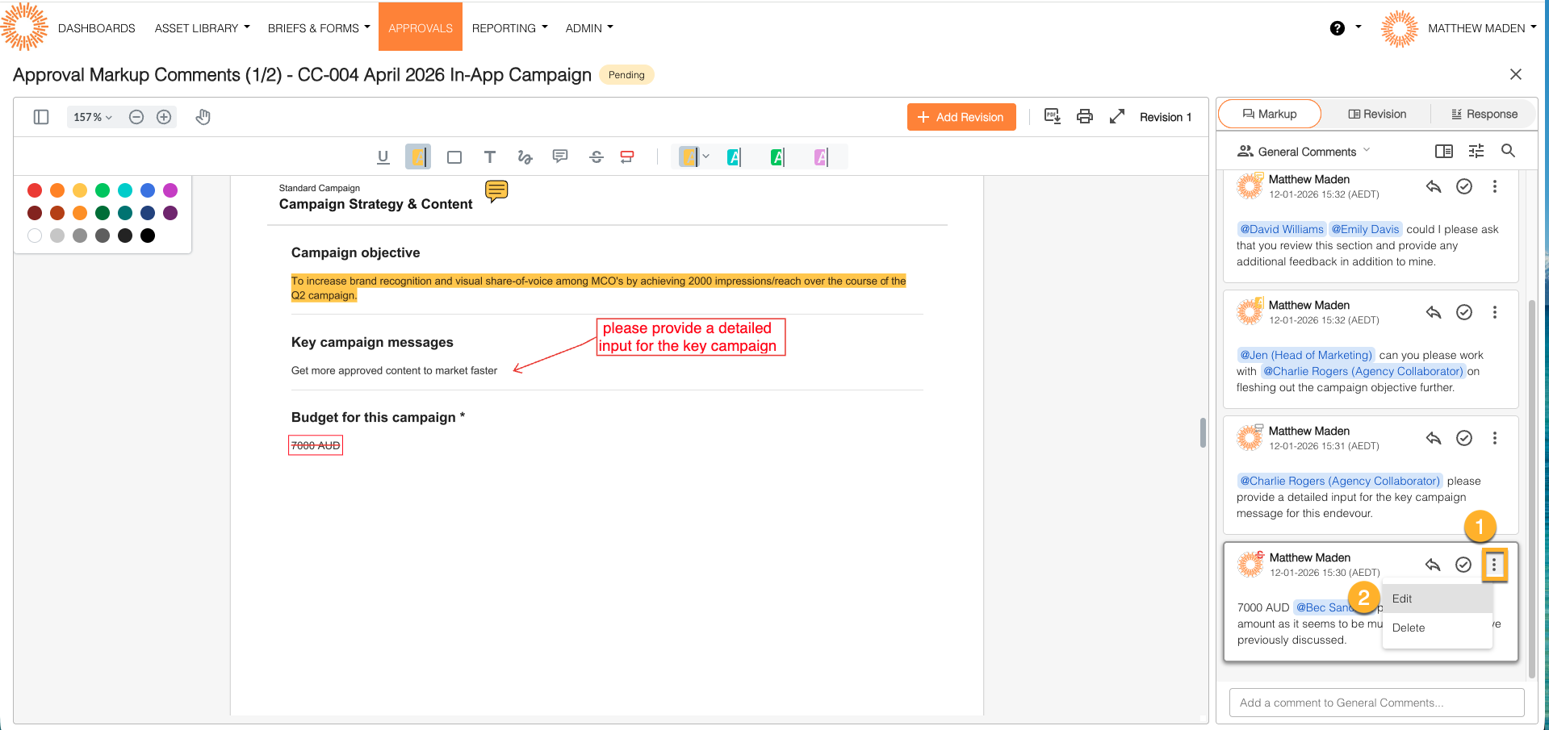This screenshot has width=1549, height=730.
Task: Reply to the 15:31 comment
Action: pyautogui.click(x=1434, y=438)
